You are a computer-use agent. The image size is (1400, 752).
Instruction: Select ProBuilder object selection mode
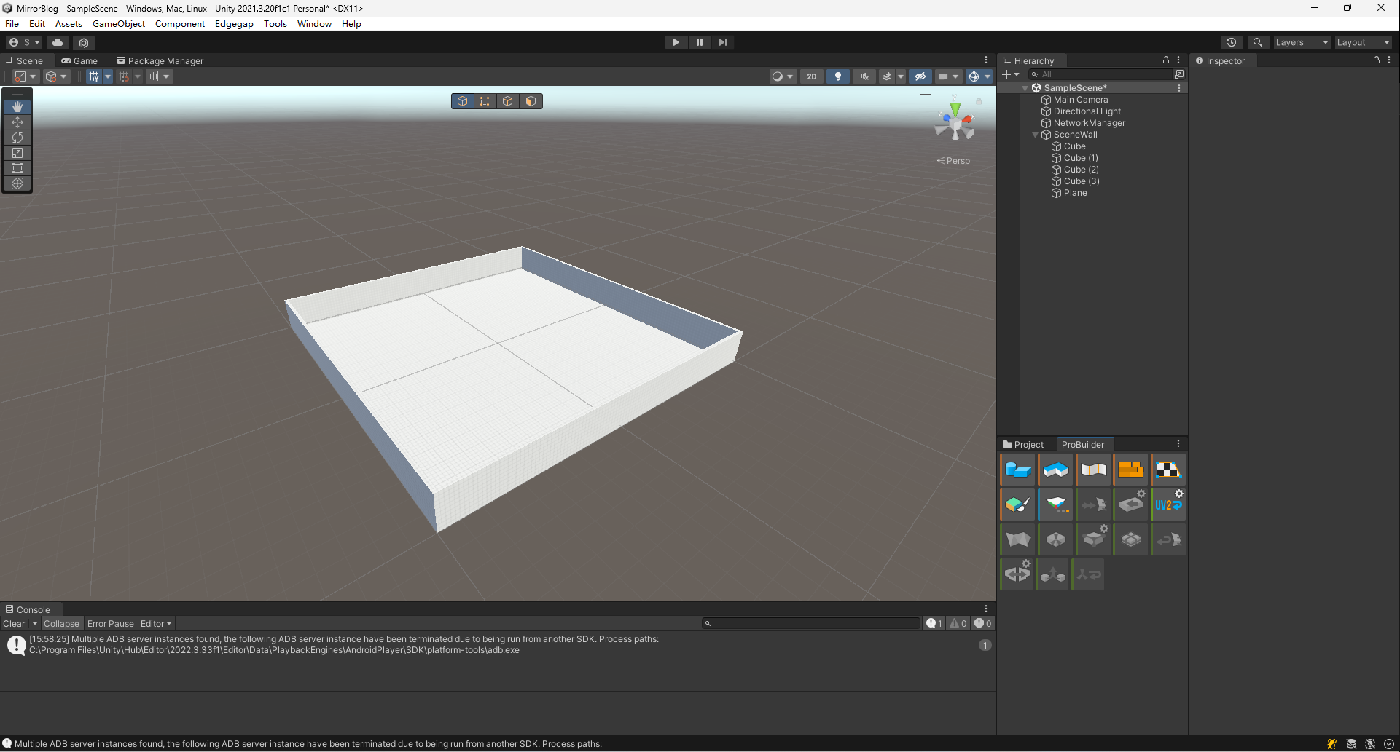click(463, 101)
